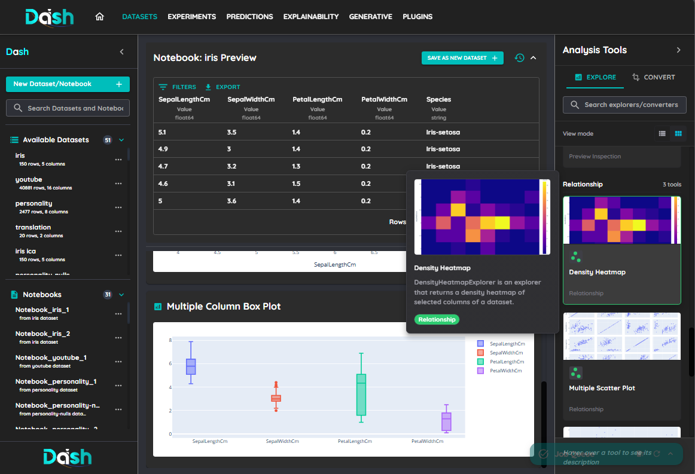Switch view mode to list layout
This screenshot has height=474, width=695.
[x=662, y=133]
